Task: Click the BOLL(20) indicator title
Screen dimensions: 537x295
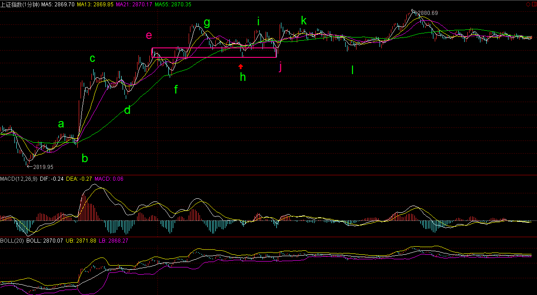Action: coord(12,241)
